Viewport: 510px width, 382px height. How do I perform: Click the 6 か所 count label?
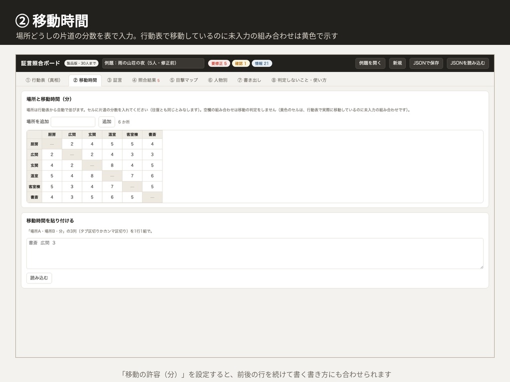(124, 122)
